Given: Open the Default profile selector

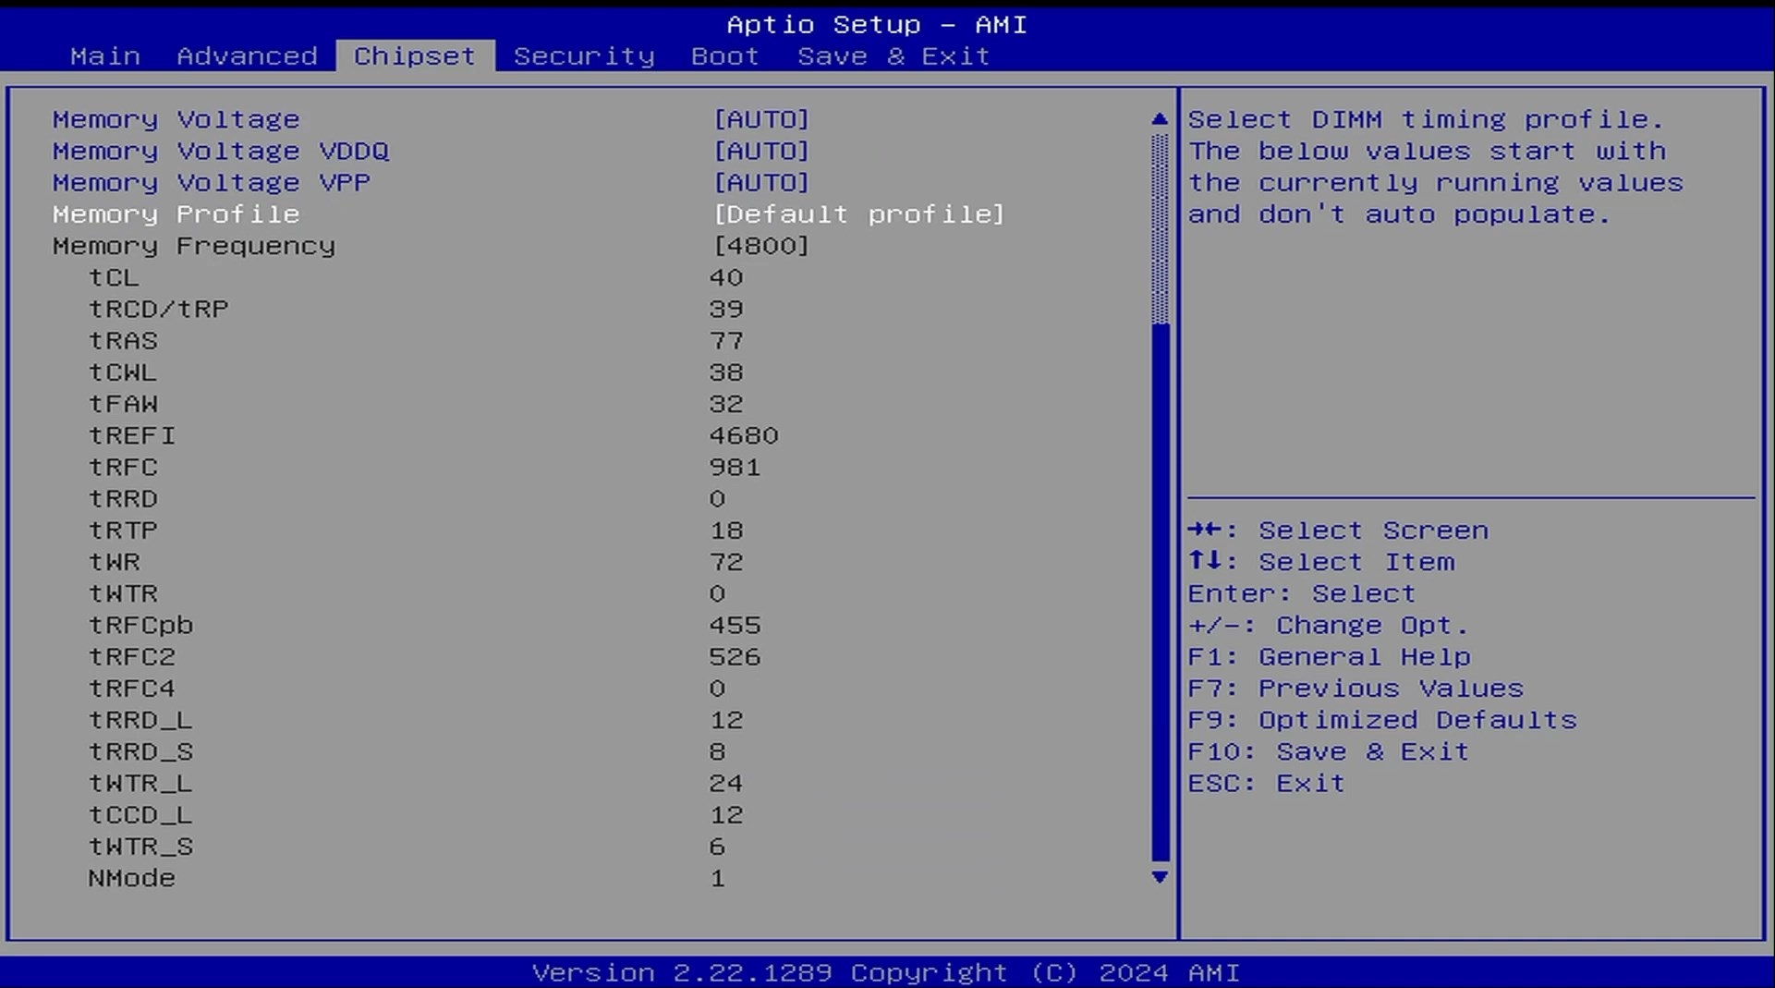Looking at the screenshot, I should (858, 214).
